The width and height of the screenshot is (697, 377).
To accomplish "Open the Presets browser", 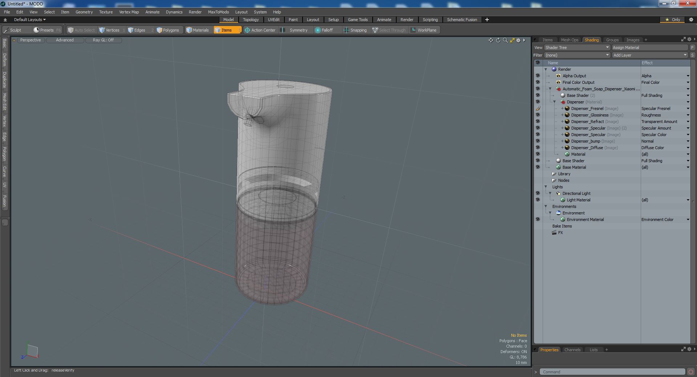I will coord(47,30).
